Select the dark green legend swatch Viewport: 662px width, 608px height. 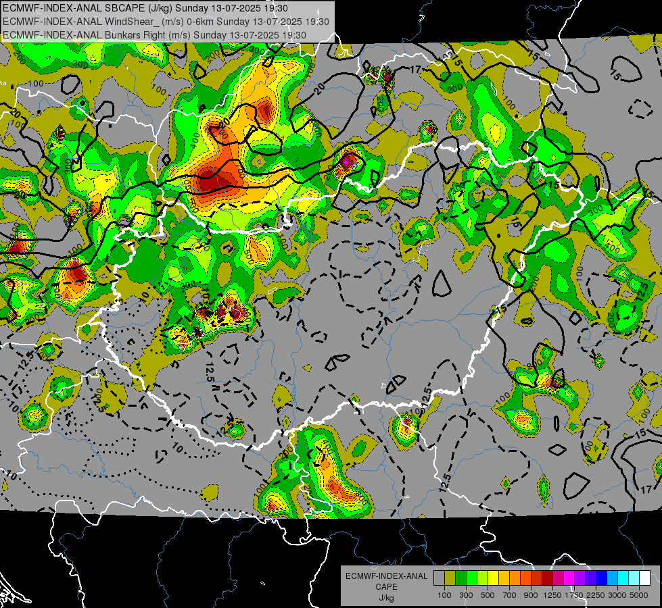point(460,578)
